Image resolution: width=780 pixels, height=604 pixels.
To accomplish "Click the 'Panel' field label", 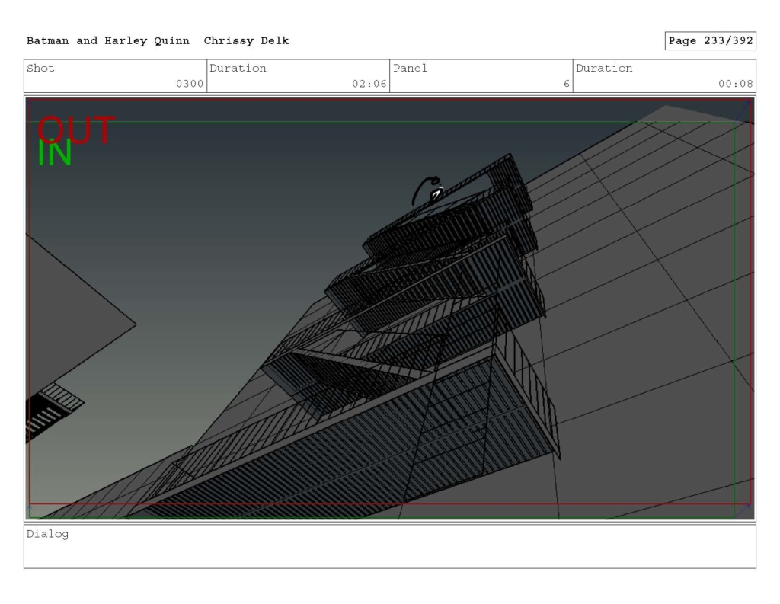I will 410,68.
